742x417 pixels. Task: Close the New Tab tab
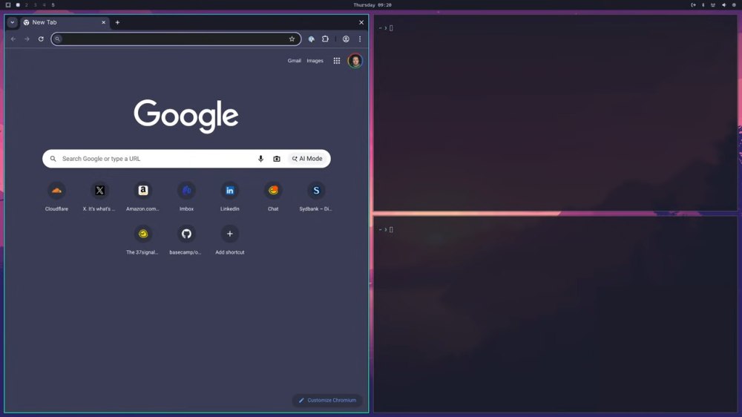(104, 22)
